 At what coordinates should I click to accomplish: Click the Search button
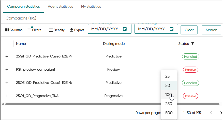tap(211, 30)
